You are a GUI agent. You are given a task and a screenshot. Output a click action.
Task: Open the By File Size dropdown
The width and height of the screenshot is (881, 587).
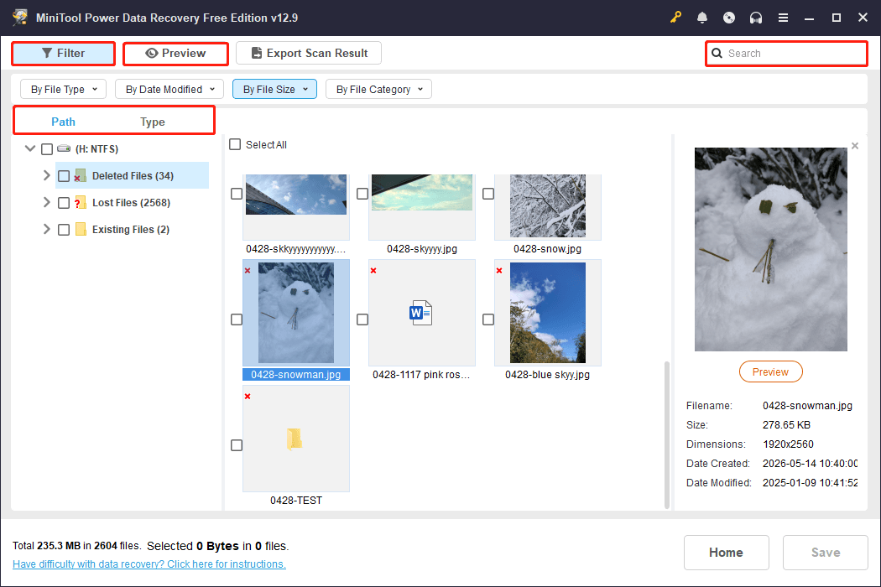click(x=274, y=90)
